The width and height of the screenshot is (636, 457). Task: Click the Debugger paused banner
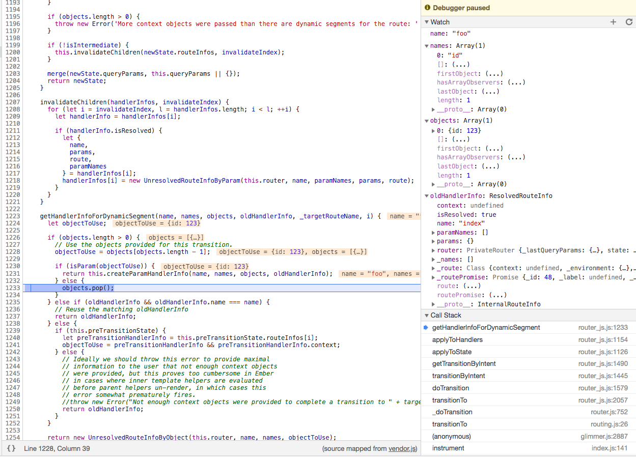528,8
